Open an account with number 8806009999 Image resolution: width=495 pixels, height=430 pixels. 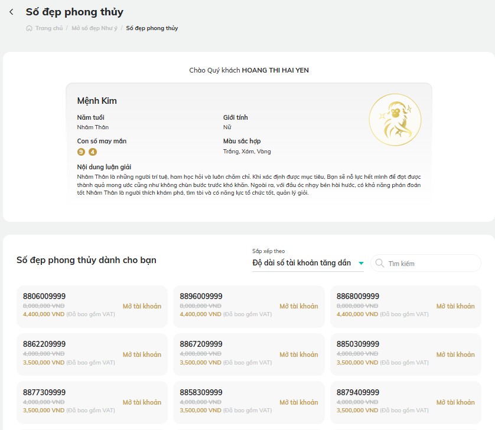pos(142,306)
